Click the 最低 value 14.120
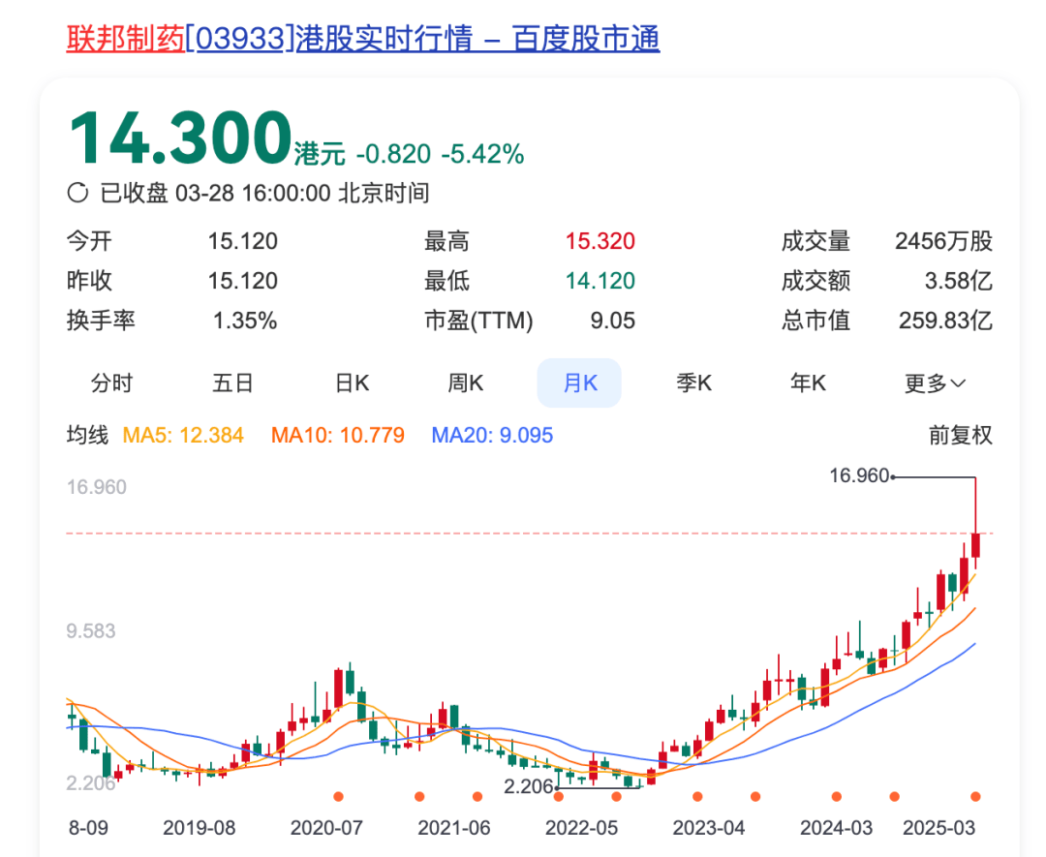 [x=600, y=281]
